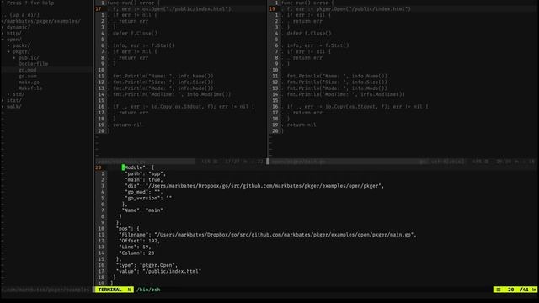The image size is (539, 303).
Task: Expand the http/ folder arrow
Action: click(x=3, y=34)
